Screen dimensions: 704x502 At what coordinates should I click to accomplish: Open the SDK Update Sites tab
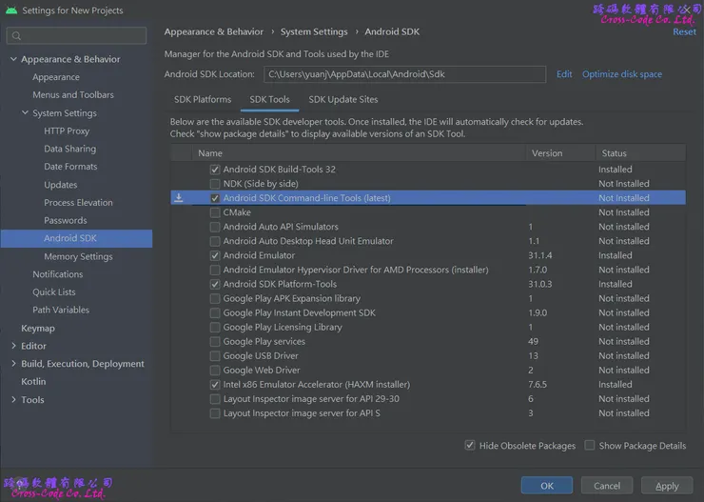pyautogui.click(x=342, y=99)
